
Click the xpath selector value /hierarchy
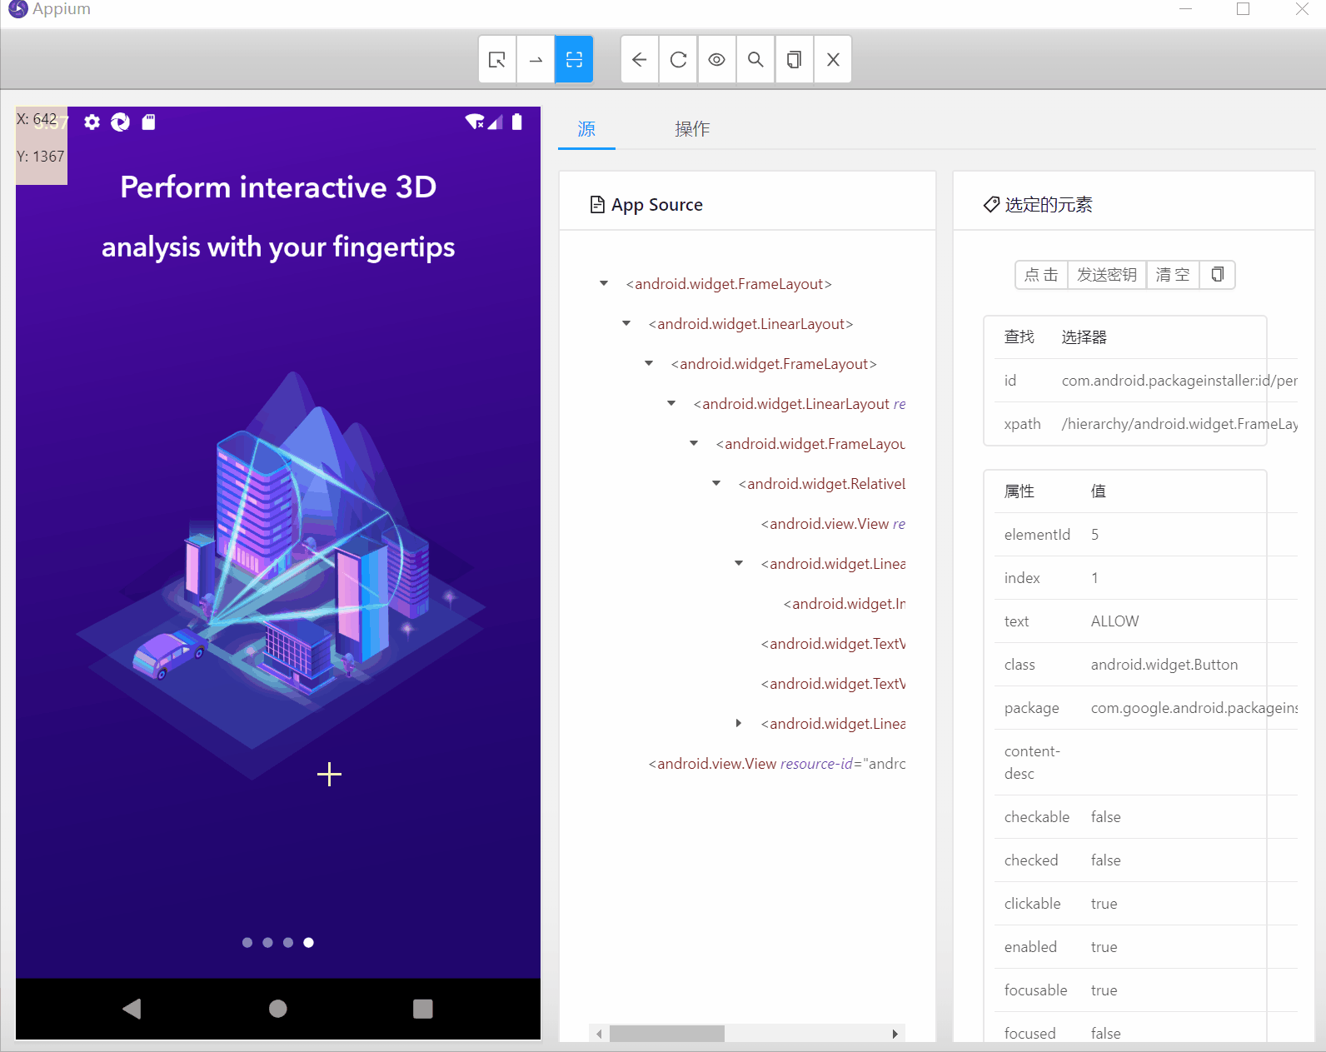click(1179, 424)
